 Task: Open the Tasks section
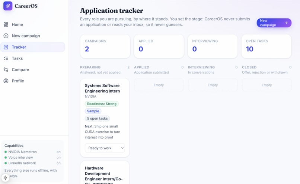tap(32, 58)
